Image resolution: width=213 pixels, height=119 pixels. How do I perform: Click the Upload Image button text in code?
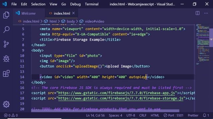118,66
